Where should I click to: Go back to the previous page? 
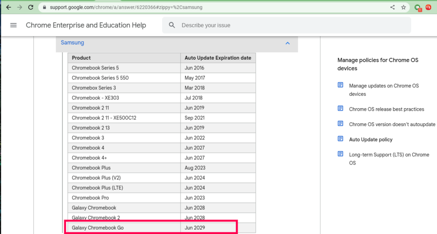click(x=9, y=7)
